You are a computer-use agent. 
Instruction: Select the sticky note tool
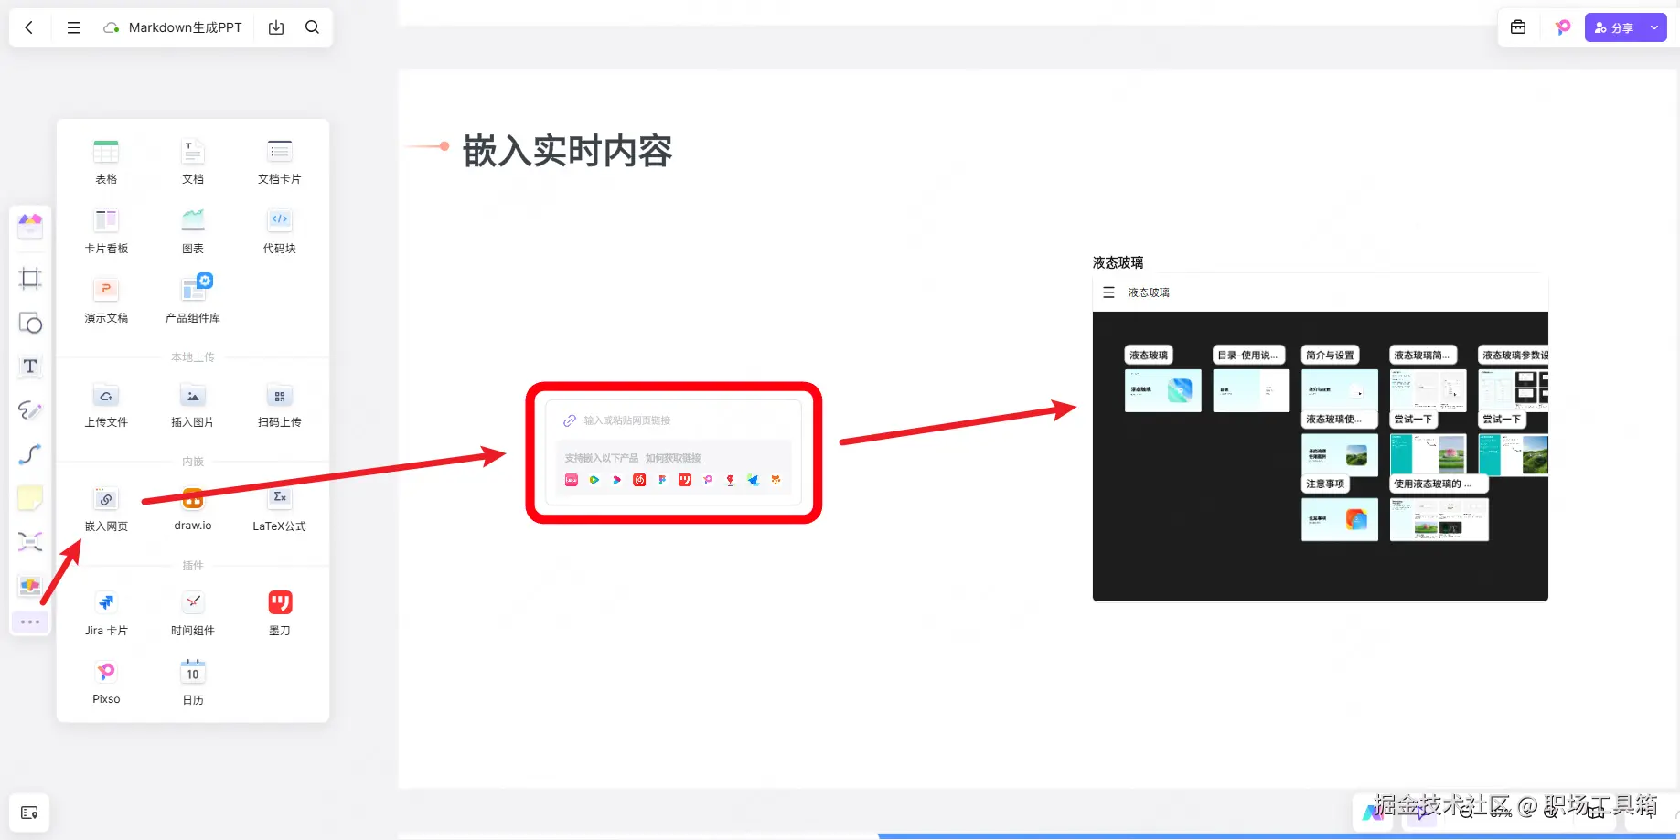(30, 498)
